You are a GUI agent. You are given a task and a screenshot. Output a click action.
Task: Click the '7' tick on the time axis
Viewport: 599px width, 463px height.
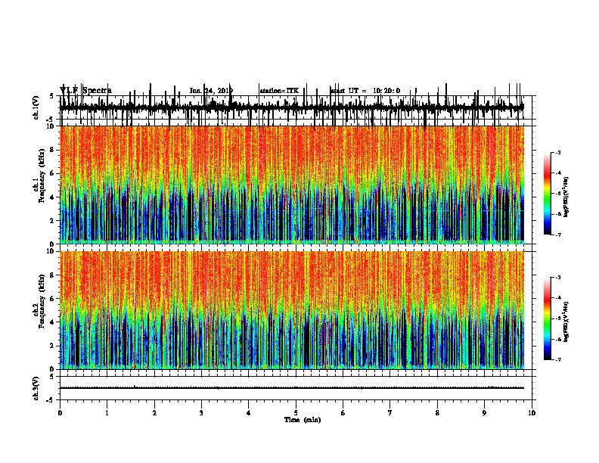tap(390, 413)
